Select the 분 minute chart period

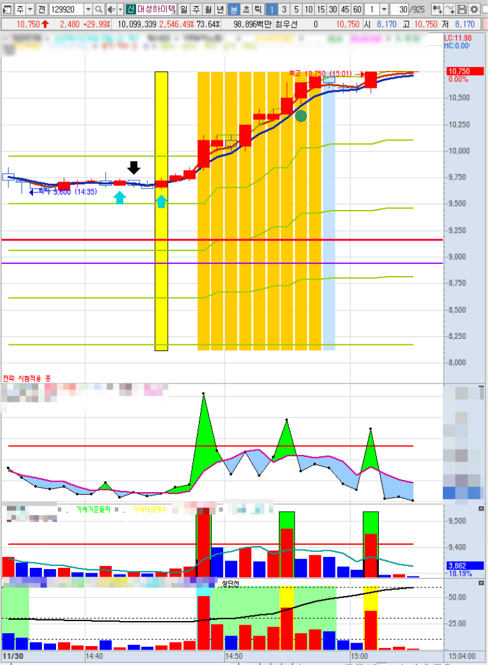tap(234, 9)
